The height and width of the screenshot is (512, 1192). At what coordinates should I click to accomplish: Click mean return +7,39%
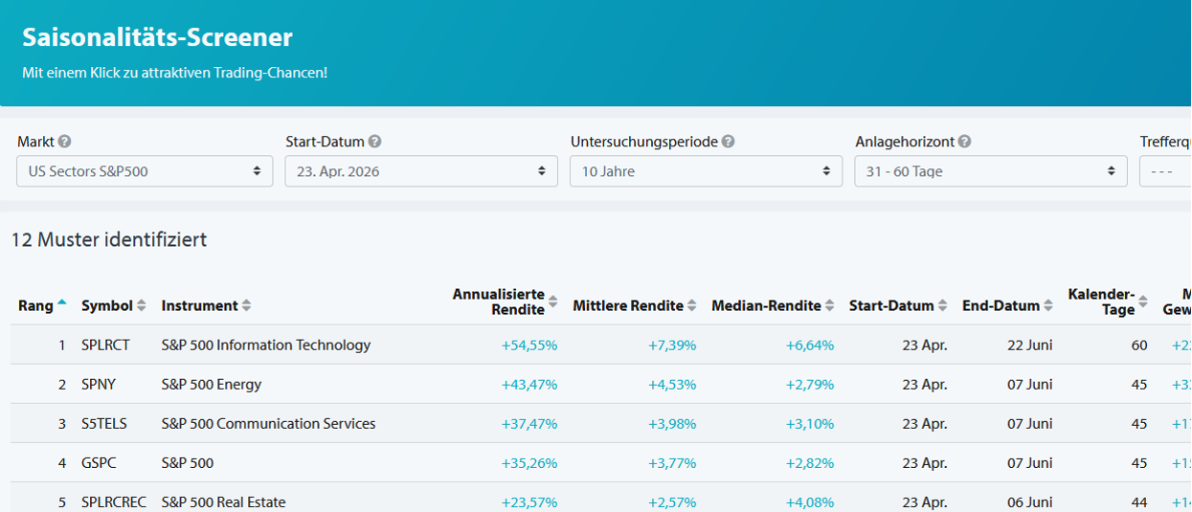click(x=672, y=345)
